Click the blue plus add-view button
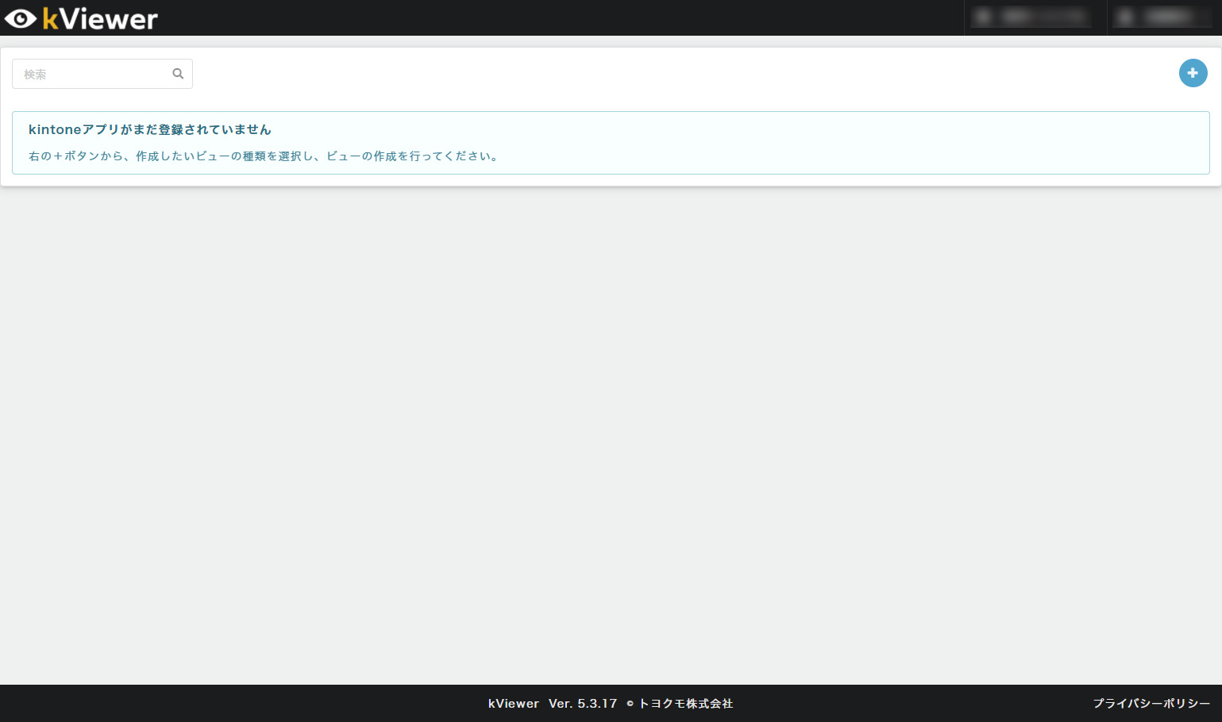This screenshot has height=722, width=1222. pos(1193,73)
